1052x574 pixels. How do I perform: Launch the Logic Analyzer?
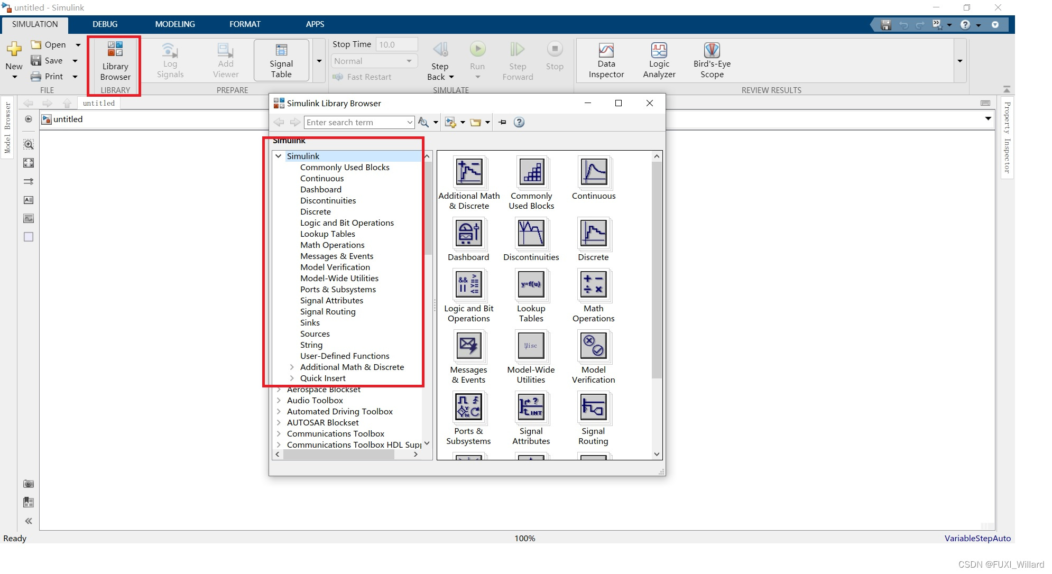pyautogui.click(x=659, y=60)
